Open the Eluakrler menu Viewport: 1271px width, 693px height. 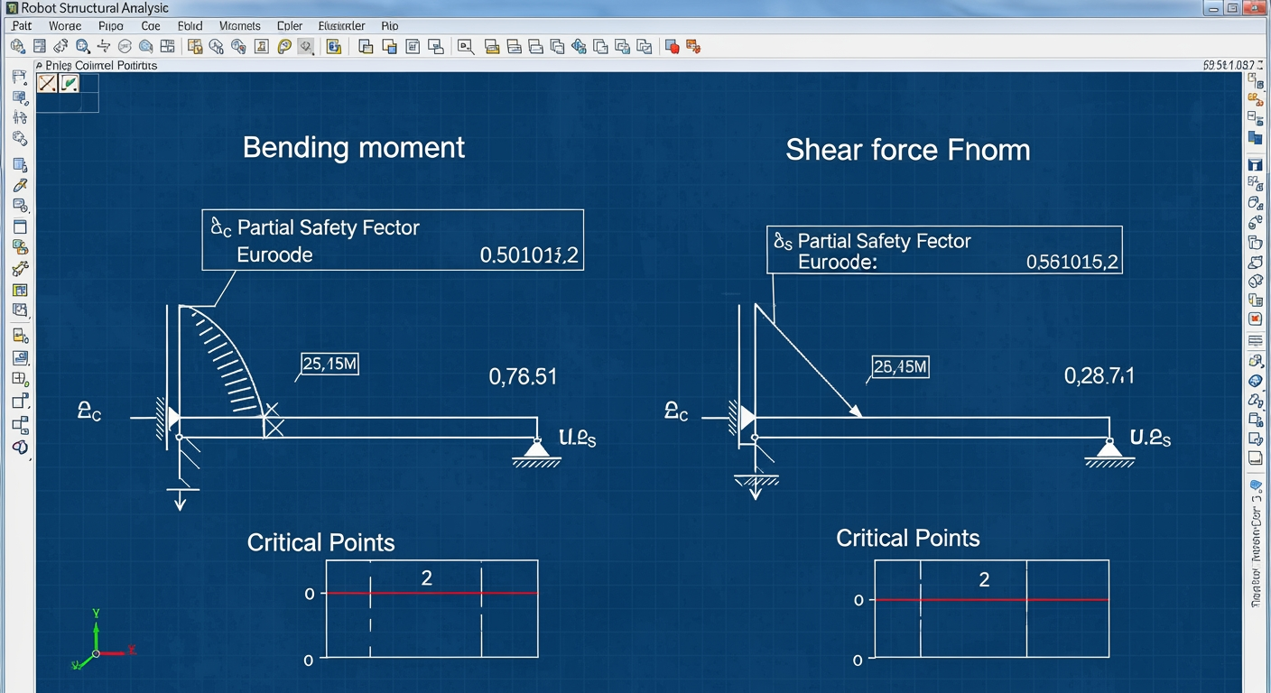tap(342, 26)
